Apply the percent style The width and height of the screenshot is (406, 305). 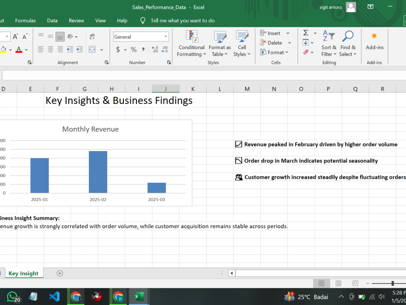[134, 49]
